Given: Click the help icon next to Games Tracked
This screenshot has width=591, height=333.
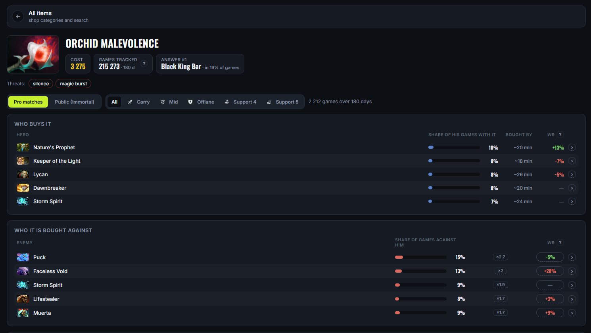Looking at the screenshot, I should click(x=144, y=64).
